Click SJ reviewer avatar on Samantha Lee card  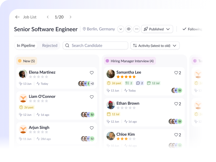tap(180, 90)
